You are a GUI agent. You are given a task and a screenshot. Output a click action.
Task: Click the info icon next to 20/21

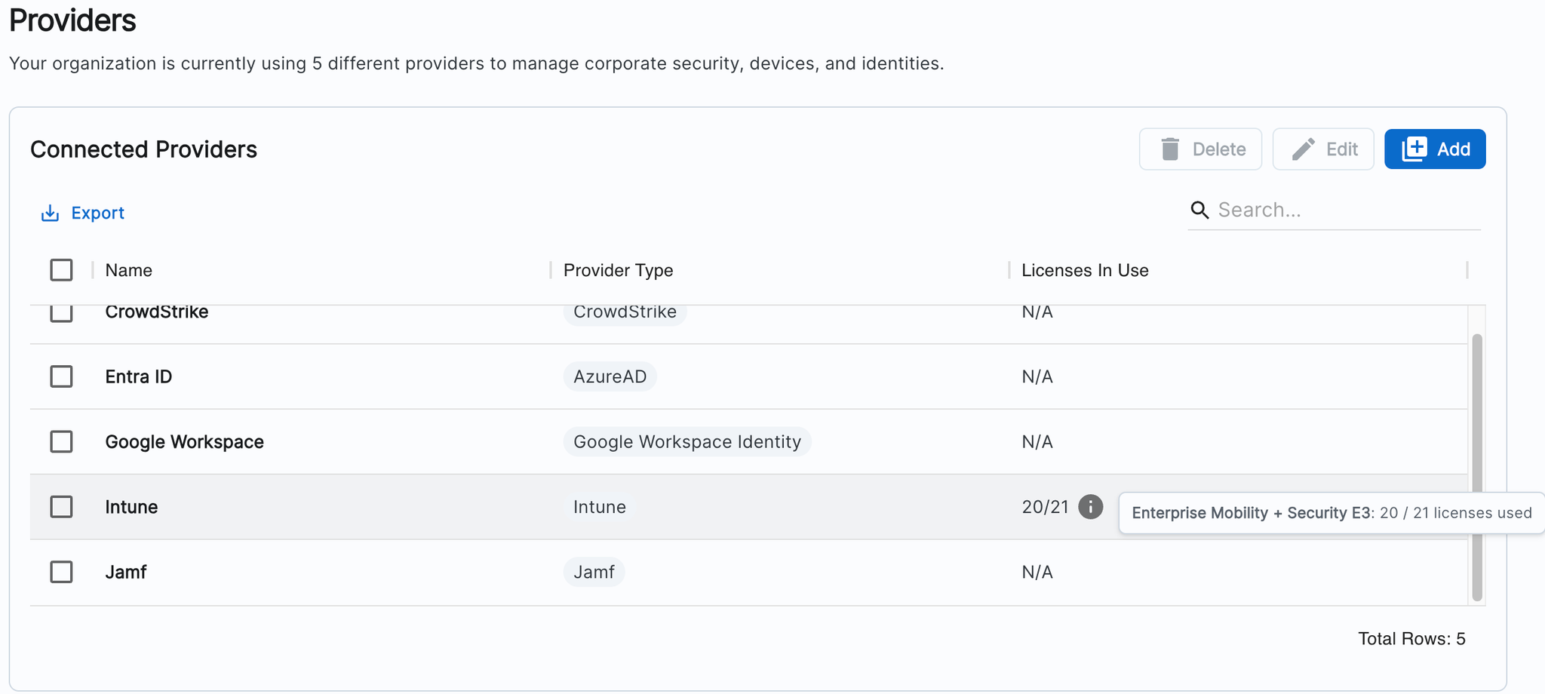click(1090, 507)
